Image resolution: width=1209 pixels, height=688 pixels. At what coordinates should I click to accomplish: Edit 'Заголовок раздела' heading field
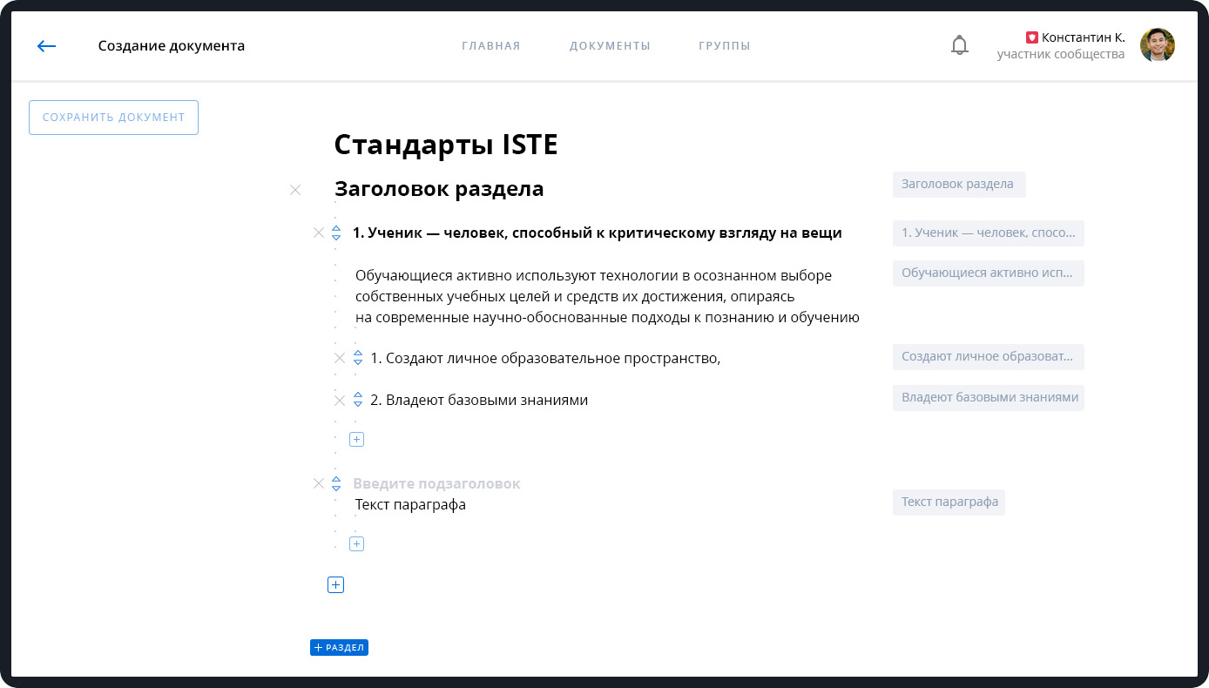tap(439, 188)
